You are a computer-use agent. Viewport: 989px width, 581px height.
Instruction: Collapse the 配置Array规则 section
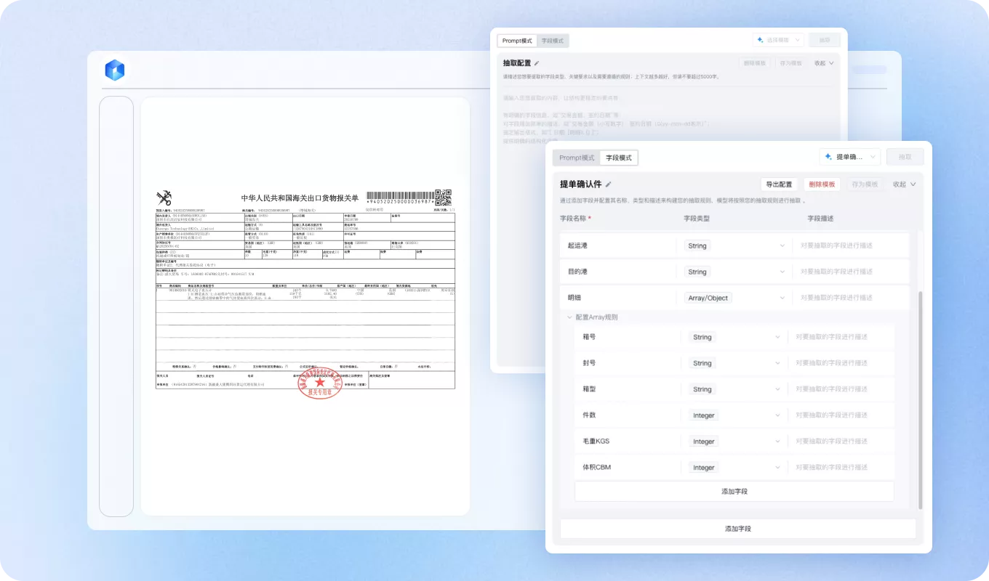point(569,317)
